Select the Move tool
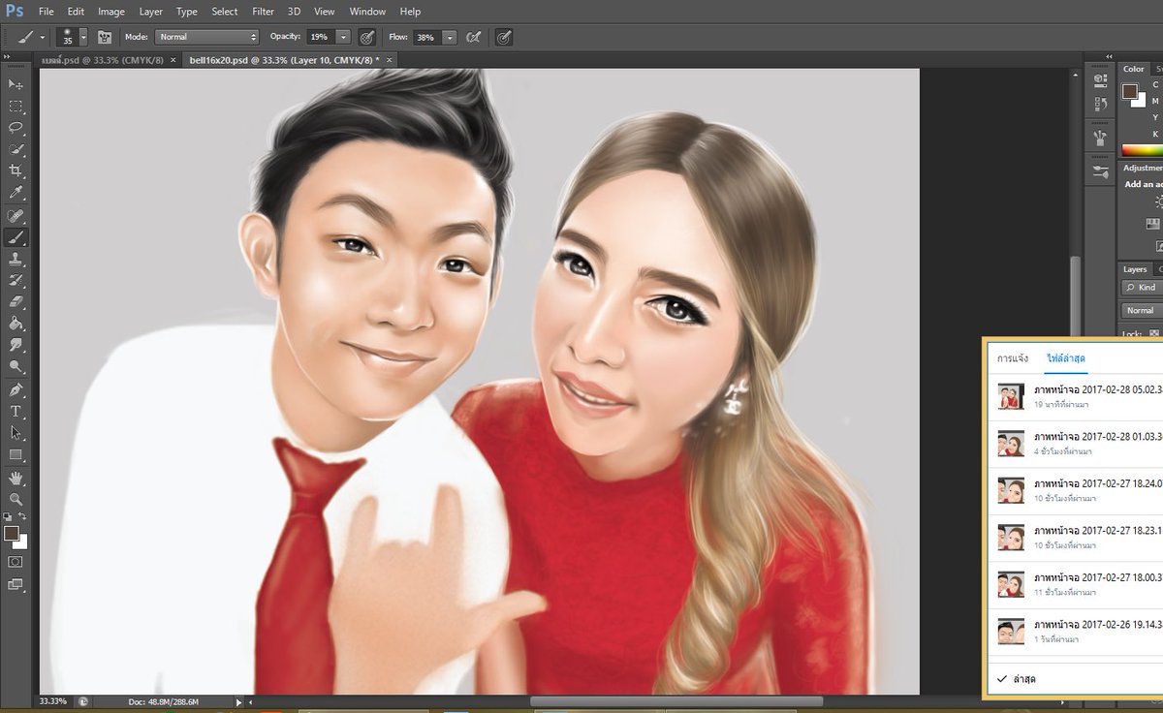Image resolution: width=1163 pixels, height=713 pixels. (16, 84)
